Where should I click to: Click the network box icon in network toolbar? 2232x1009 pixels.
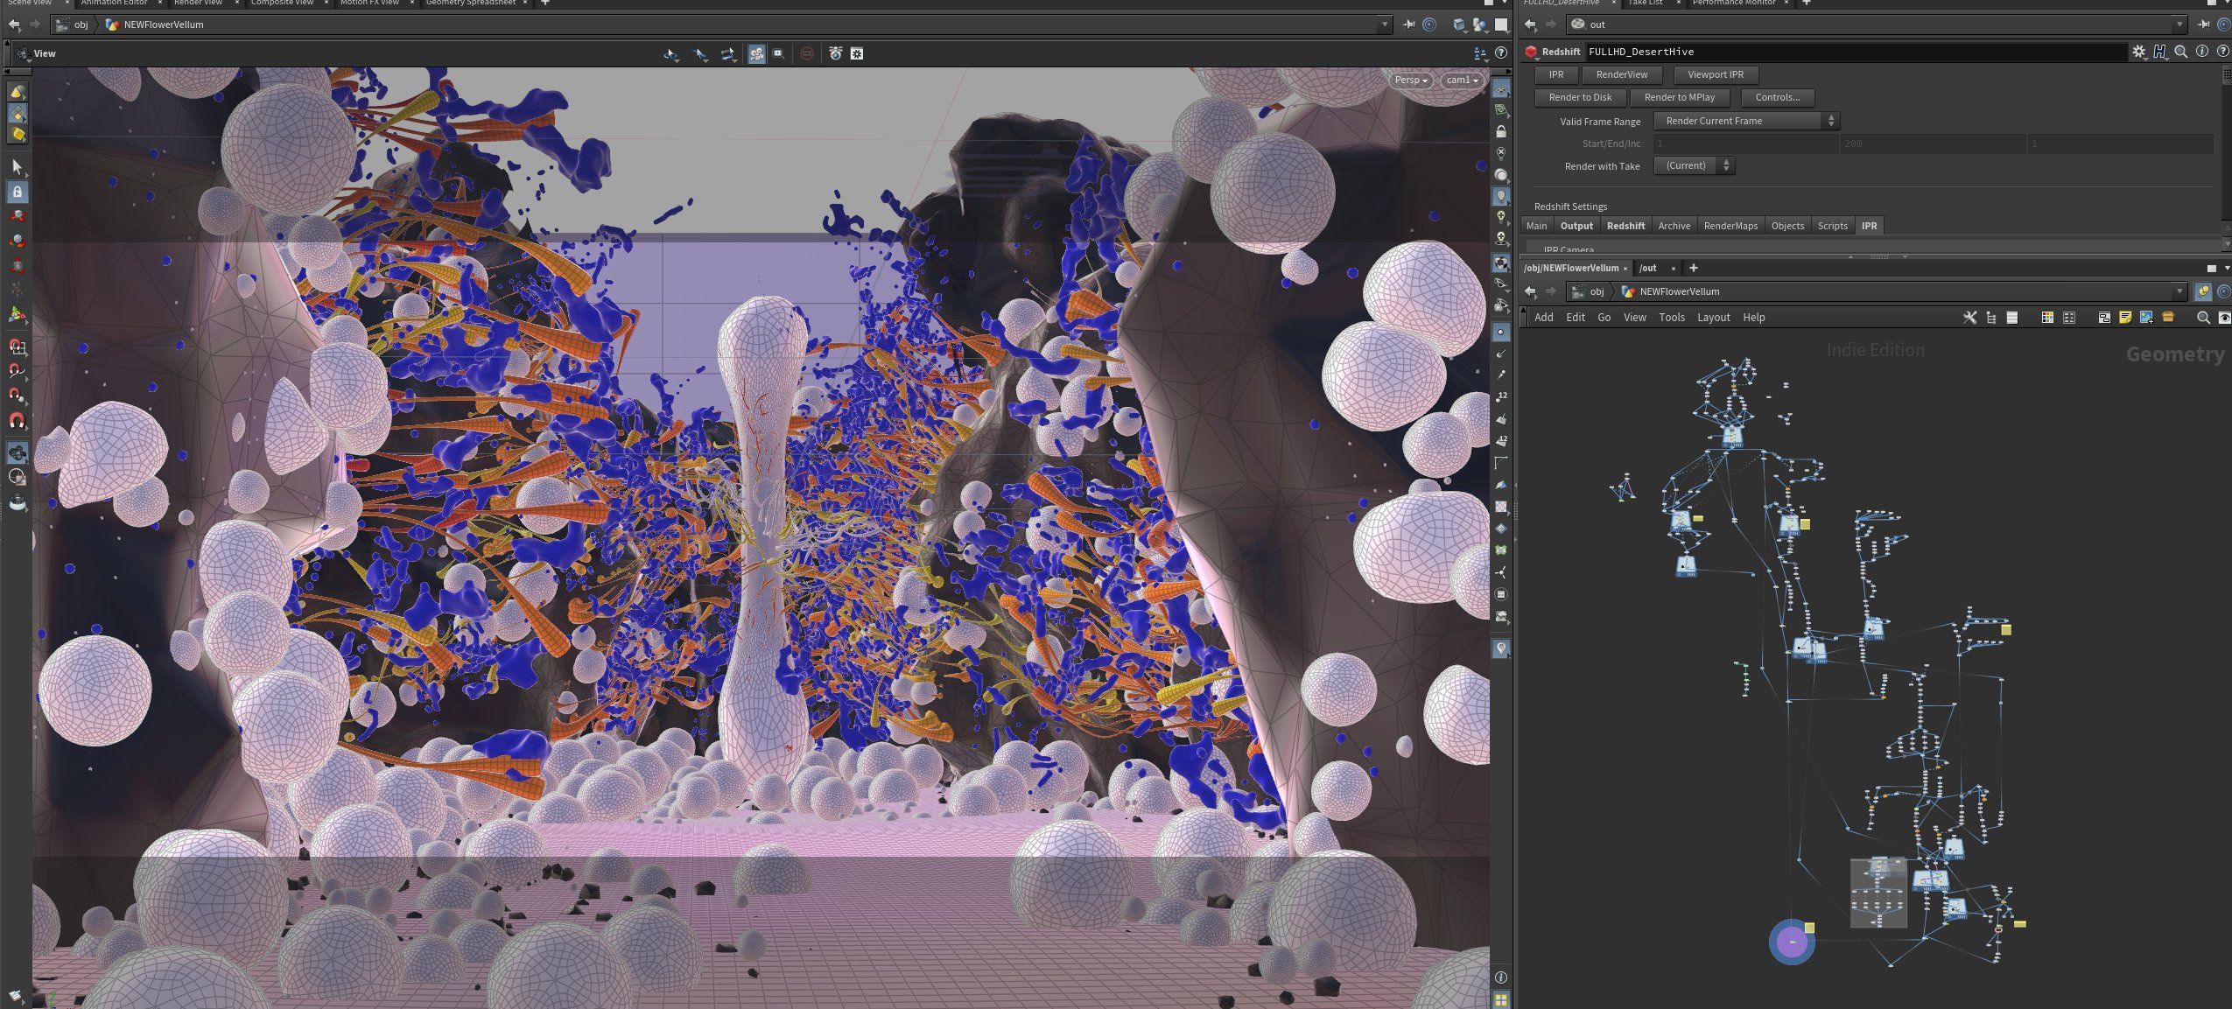click(x=2103, y=318)
